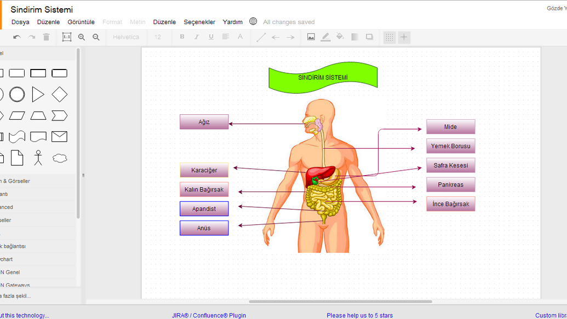Click the globe language icon near Yardım
This screenshot has height=319, width=567.
pyautogui.click(x=253, y=21)
